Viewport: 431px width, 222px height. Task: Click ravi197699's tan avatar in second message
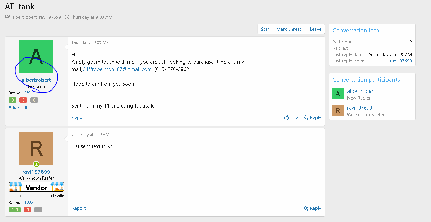coord(36,149)
